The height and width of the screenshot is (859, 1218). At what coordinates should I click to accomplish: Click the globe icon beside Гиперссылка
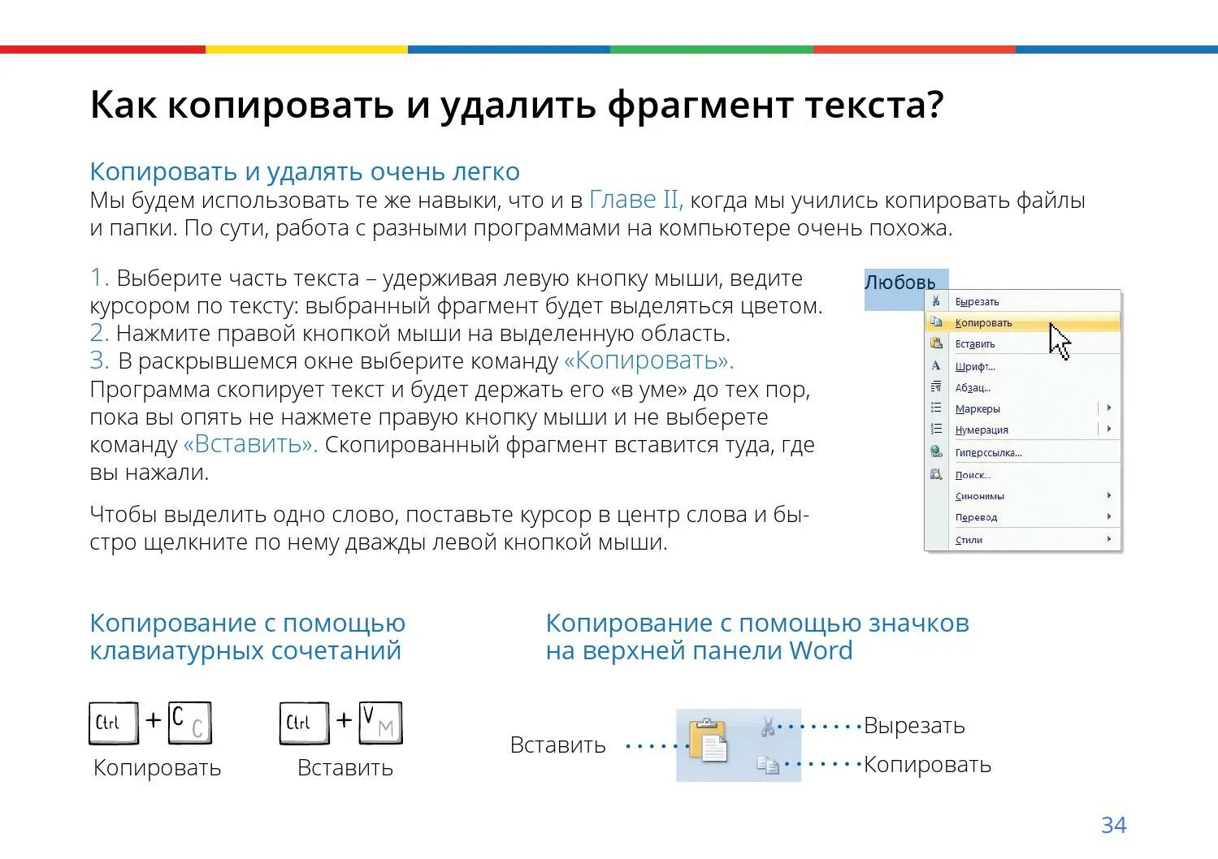tap(936, 452)
